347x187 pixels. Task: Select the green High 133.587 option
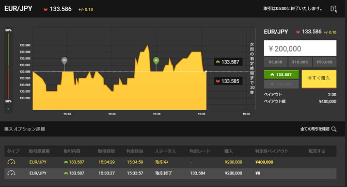281,74
